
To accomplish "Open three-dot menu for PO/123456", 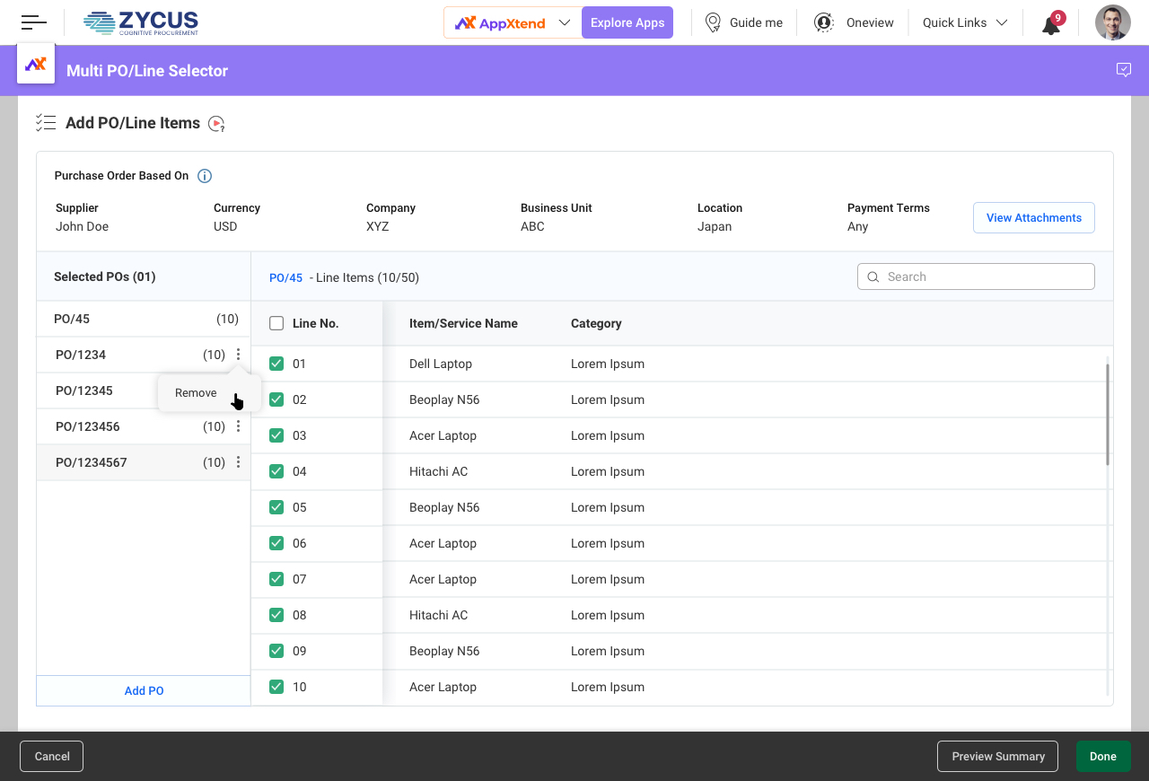I will point(238,426).
